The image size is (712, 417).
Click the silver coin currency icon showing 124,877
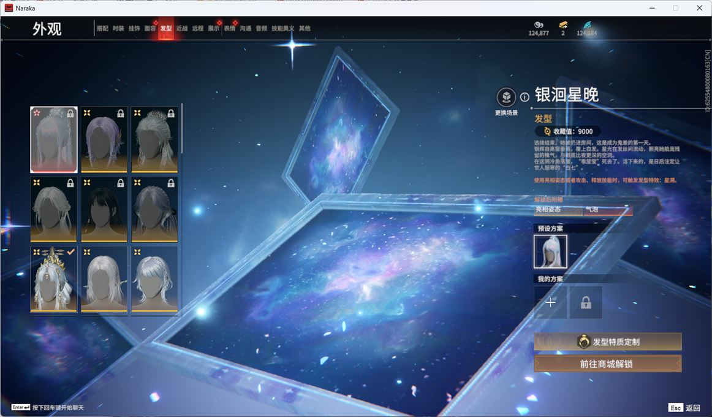click(539, 25)
